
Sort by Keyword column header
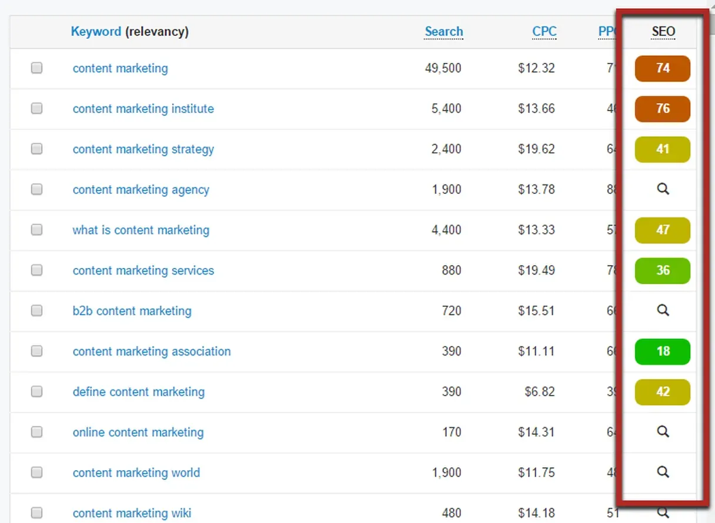[x=96, y=32]
